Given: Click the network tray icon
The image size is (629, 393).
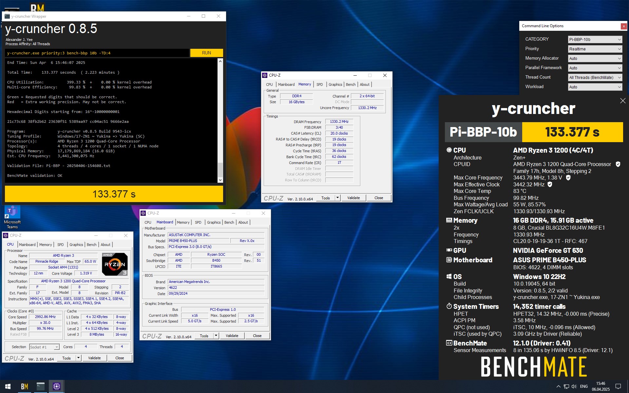Looking at the screenshot, I should tap(566, 386).
